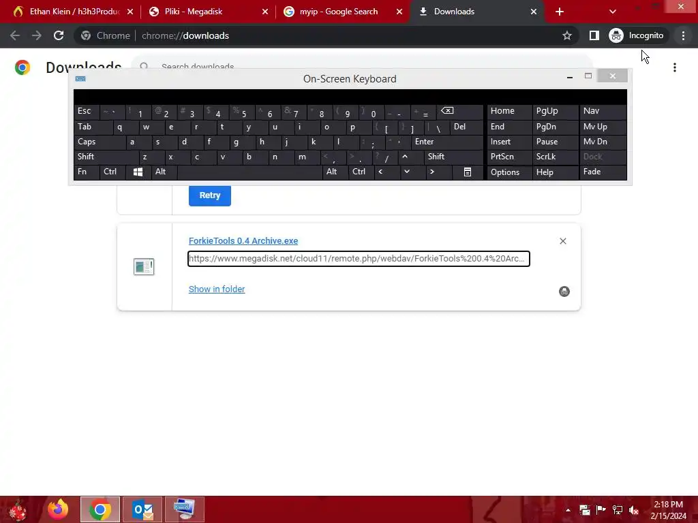Click the megadisk download URL link
Image resolution: width=698 pixels, height=523 pixels.
pos(359,259)
